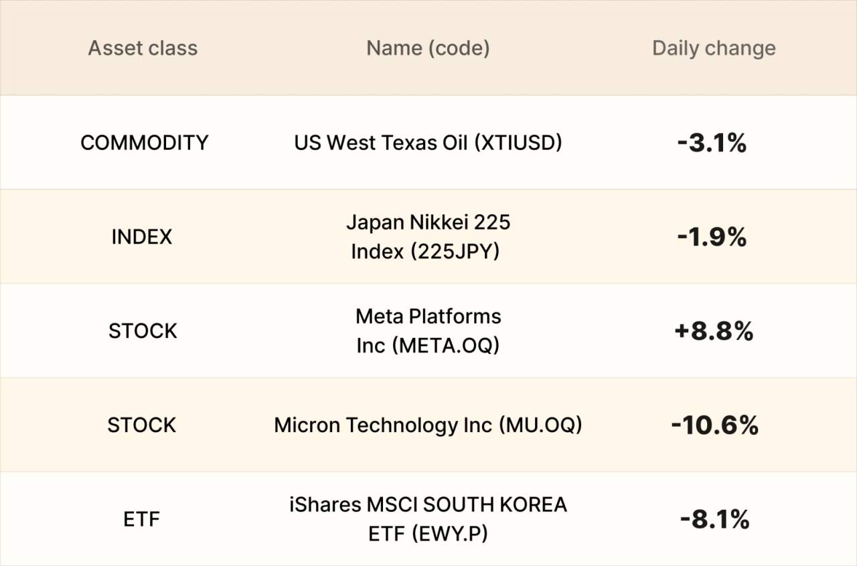Click the Asset class column header

point(143,48)
